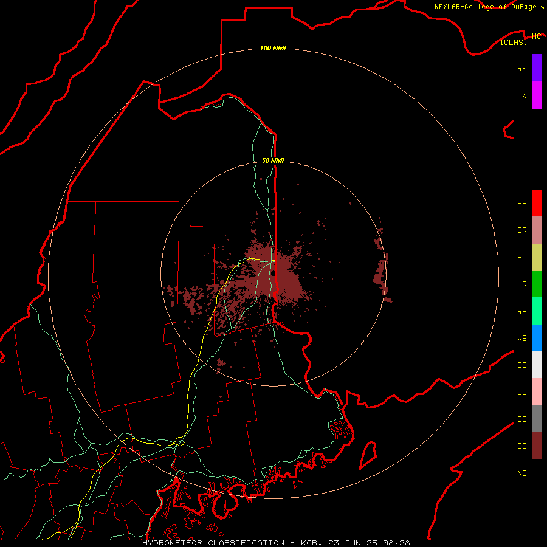Click the RF legend label

click(521, 68)
